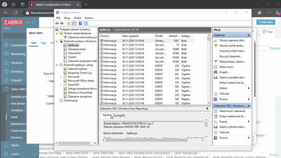Click Zapisz wybrane zdarzenia icon
The height and width of the screenshot is (158, 281).
(x=216, y=127)
